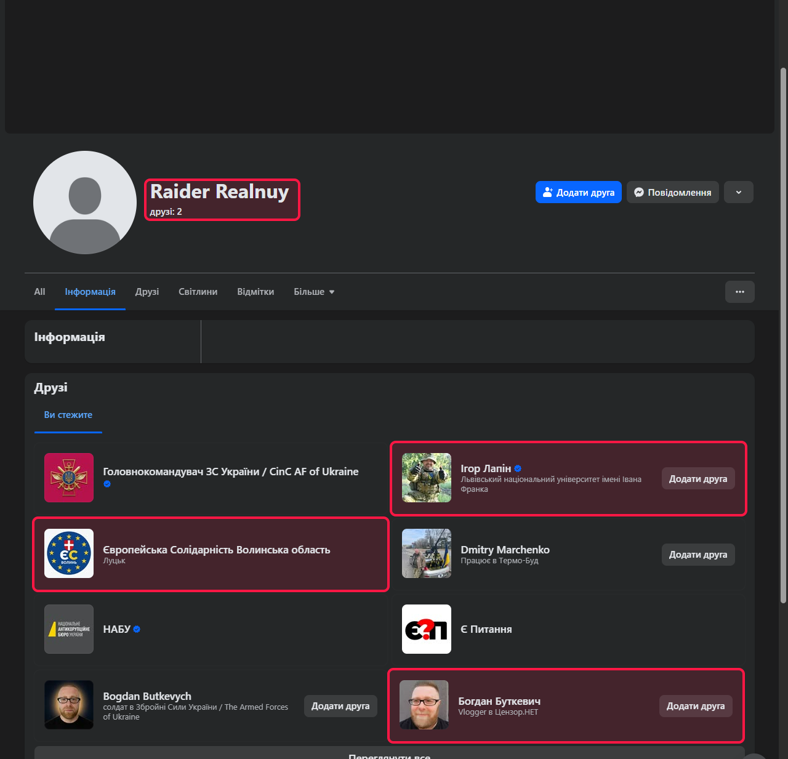
Task: Add Ігор Лапін as friend
Action: pyautogui.click(x=698, y=478)
